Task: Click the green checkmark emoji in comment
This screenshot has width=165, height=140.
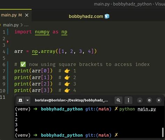Action: [x=23, y=64]
